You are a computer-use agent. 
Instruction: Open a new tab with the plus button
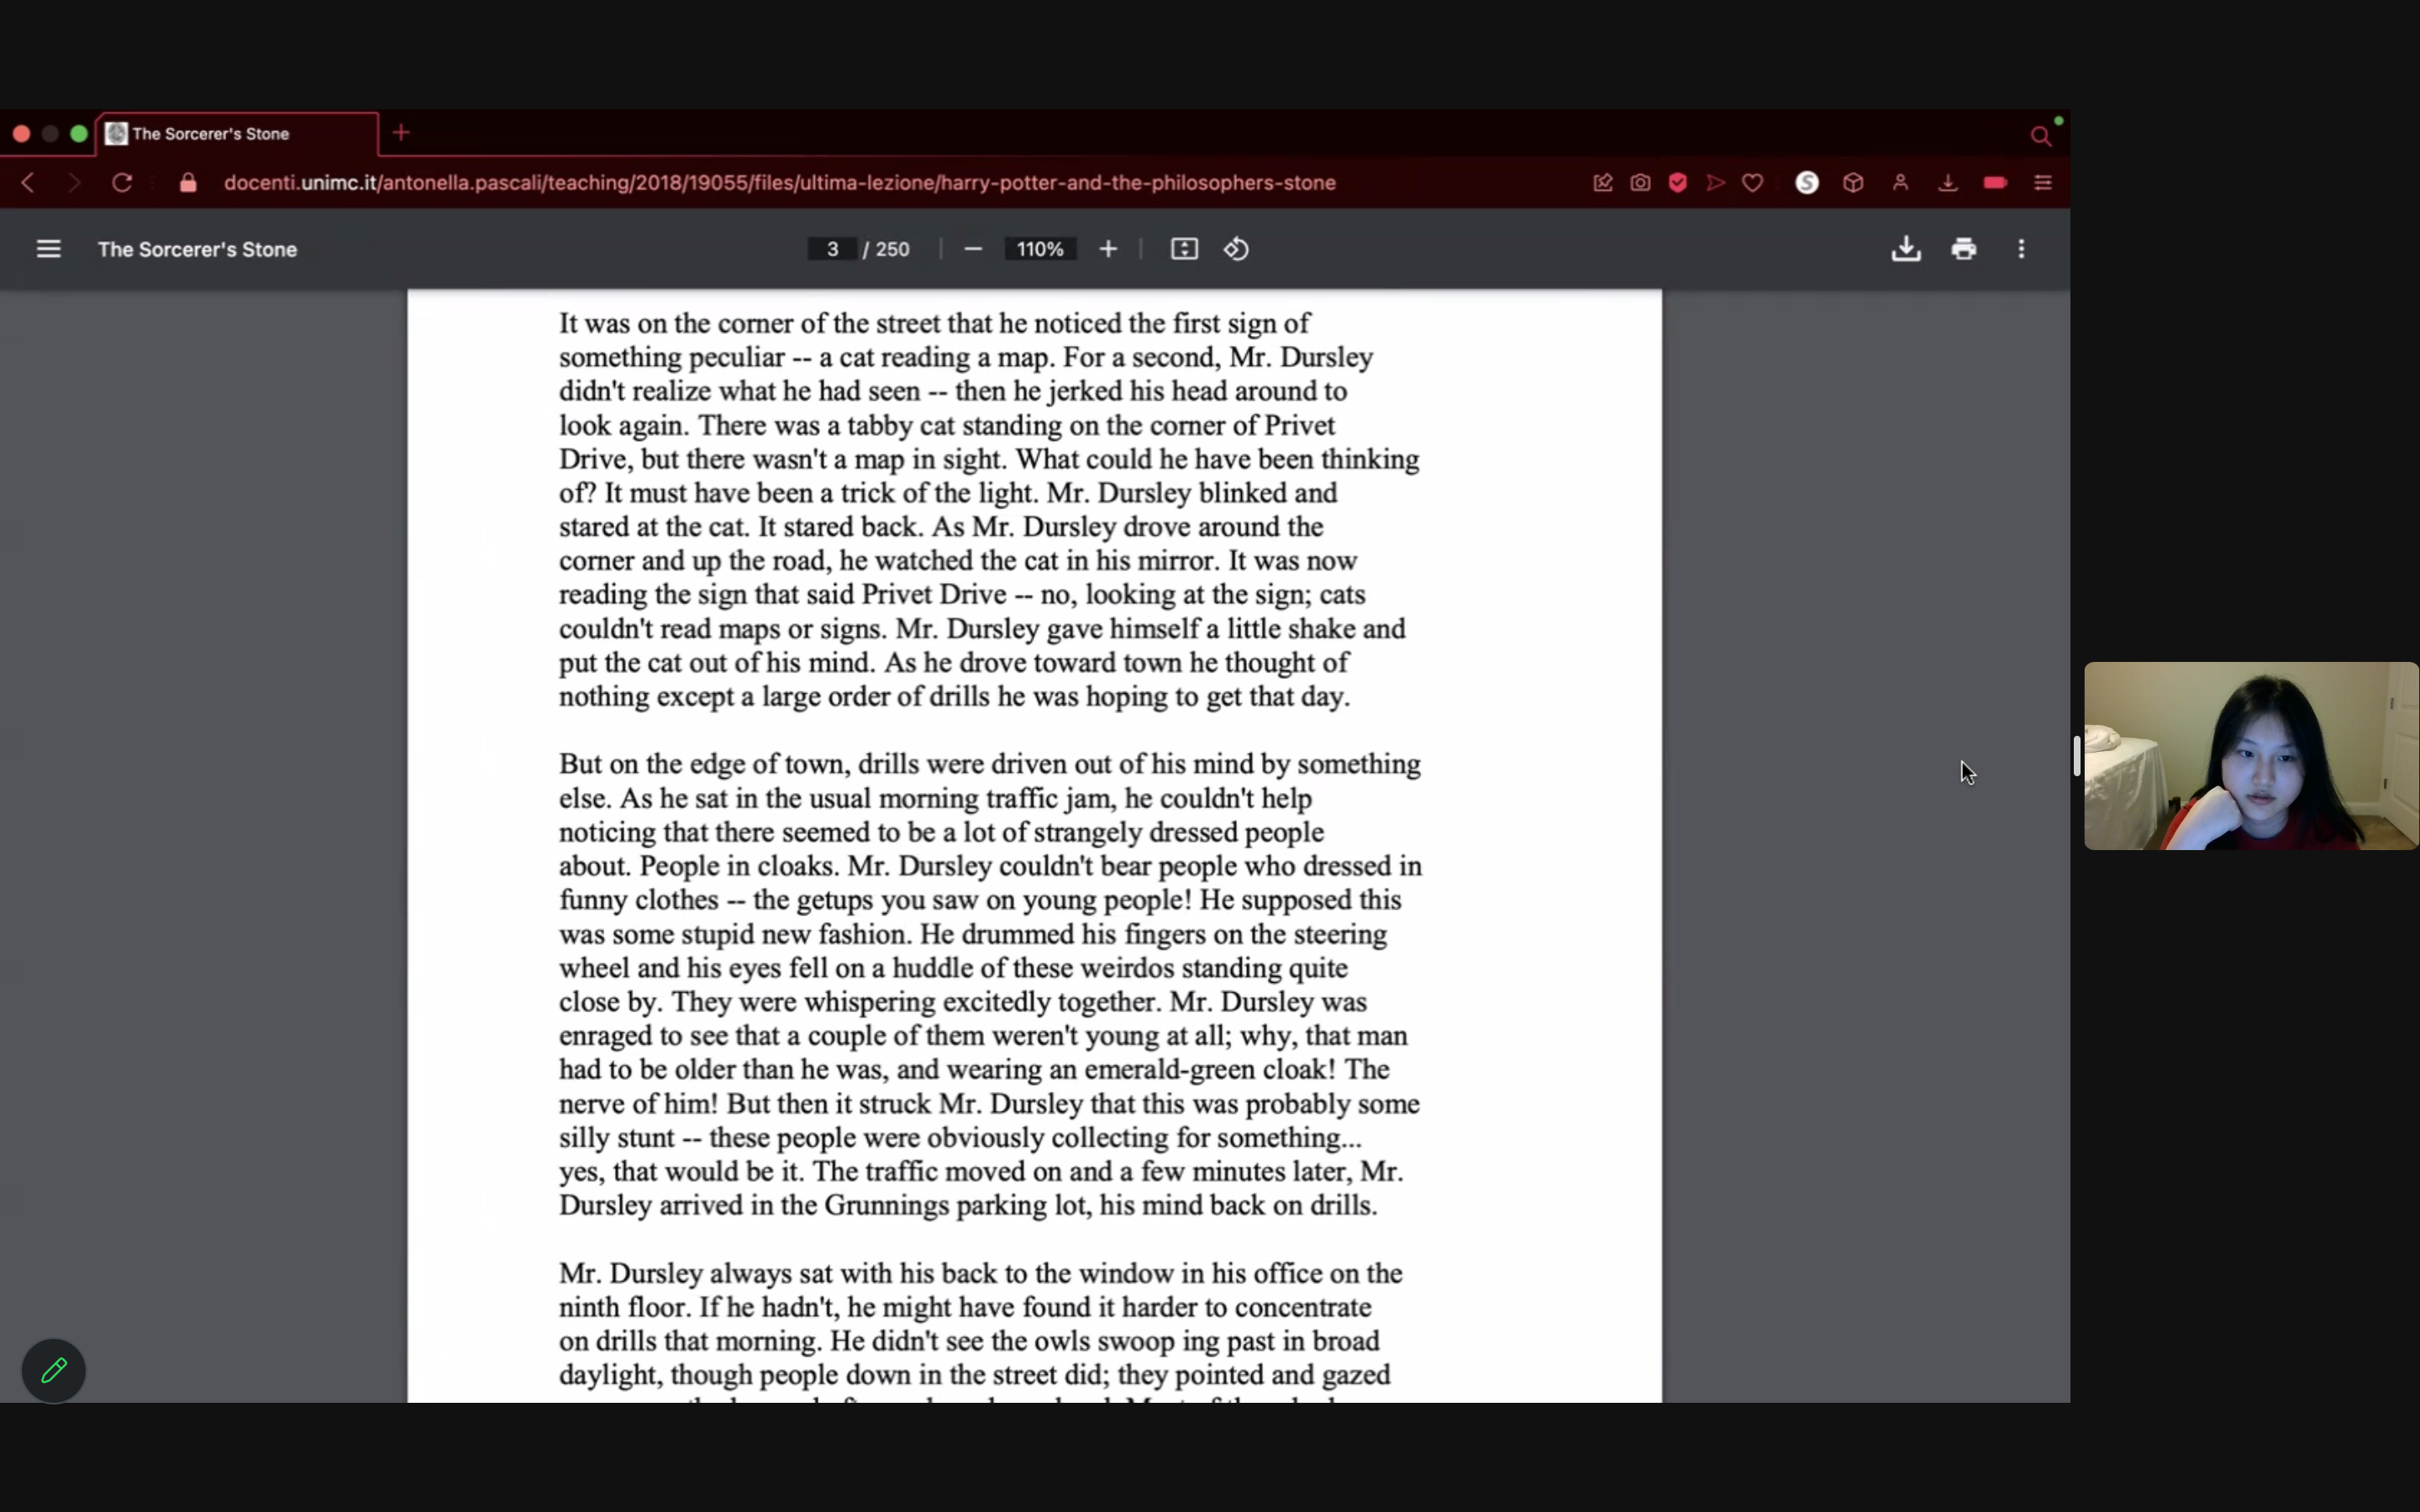coord(401,133)
